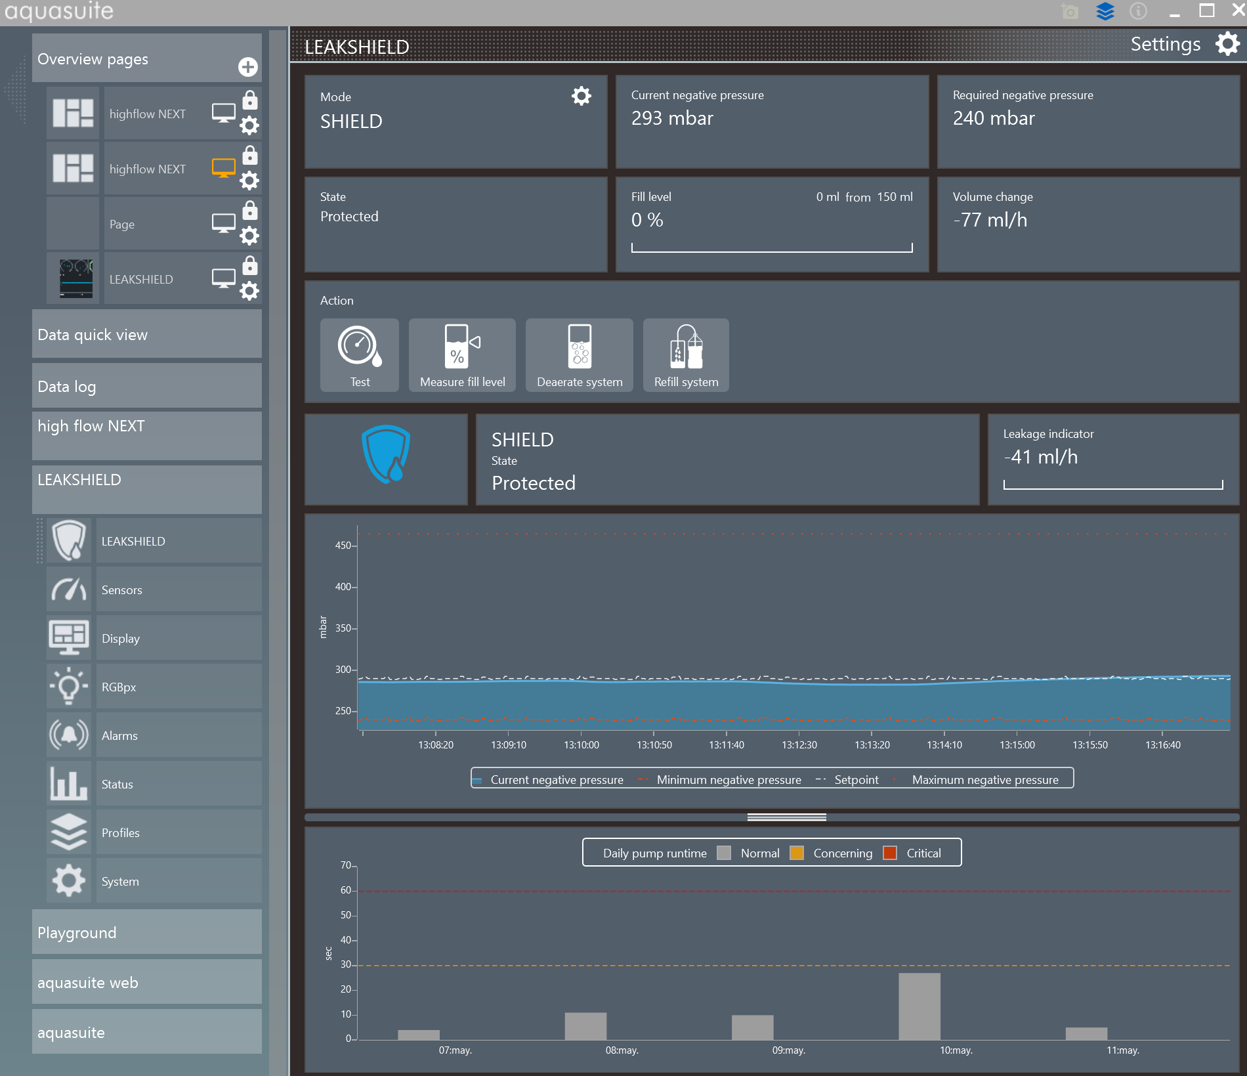
Task: Select Sensors menu entry
Action: 179,590
